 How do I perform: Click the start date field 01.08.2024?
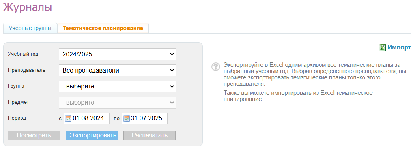click(x=87, y=118)
